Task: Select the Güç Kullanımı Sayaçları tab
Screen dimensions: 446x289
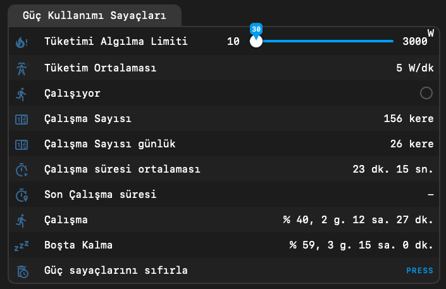Action: coord(94,16)
